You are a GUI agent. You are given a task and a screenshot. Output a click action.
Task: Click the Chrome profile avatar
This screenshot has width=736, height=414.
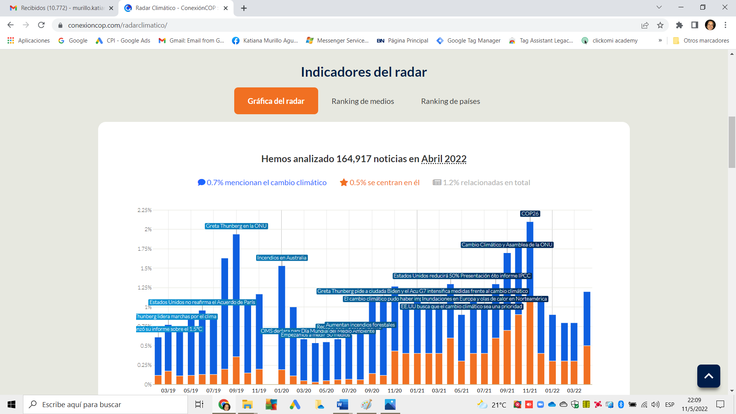[710, 25]
